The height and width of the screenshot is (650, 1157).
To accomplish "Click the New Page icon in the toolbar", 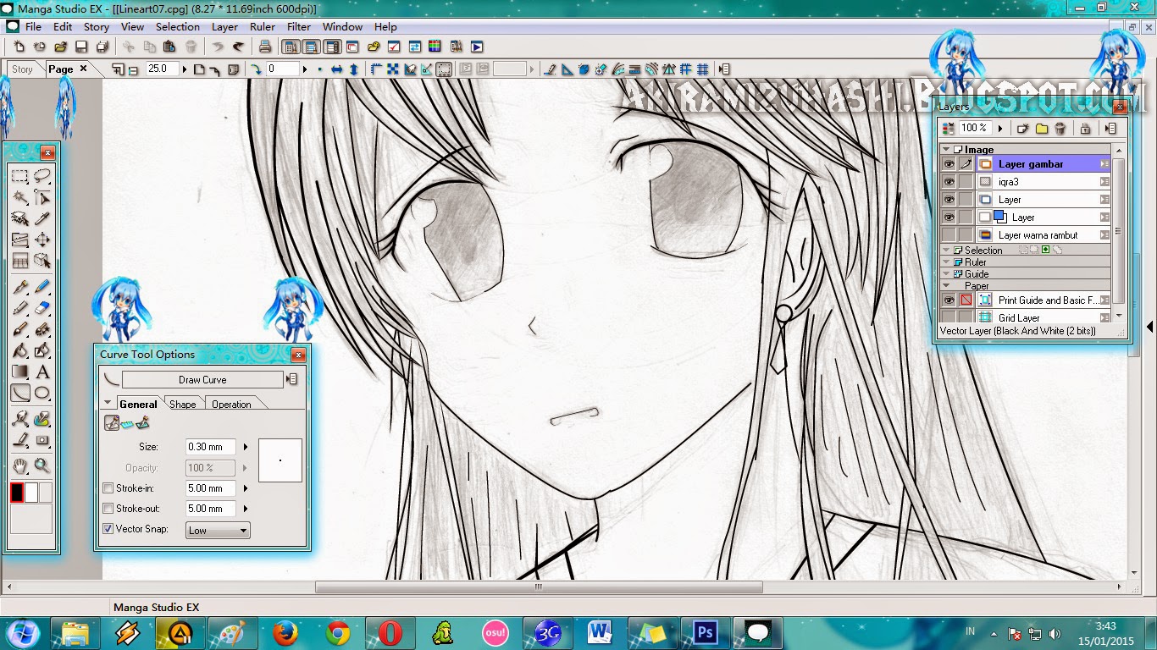I will point(19,47).
